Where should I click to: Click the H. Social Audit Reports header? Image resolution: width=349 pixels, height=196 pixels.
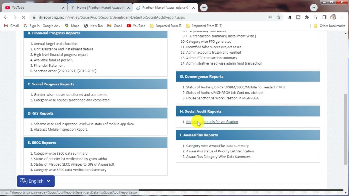click(248, 111)
